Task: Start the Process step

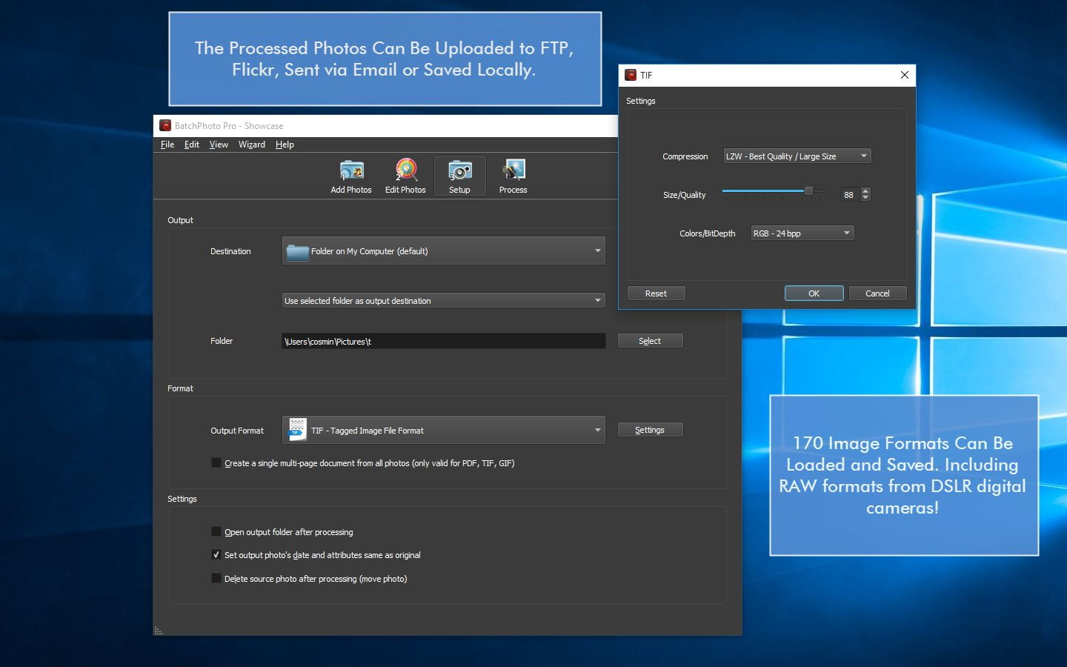Action: click(513, 176)
